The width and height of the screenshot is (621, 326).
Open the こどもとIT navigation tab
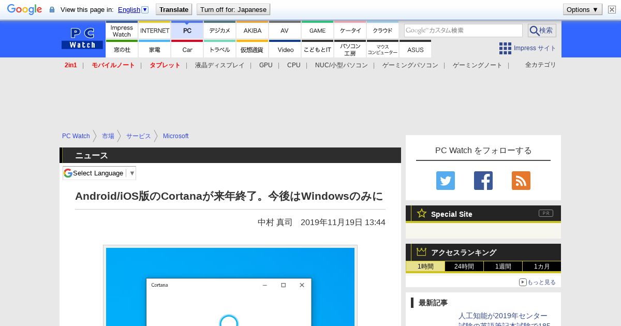coord(317,49)
